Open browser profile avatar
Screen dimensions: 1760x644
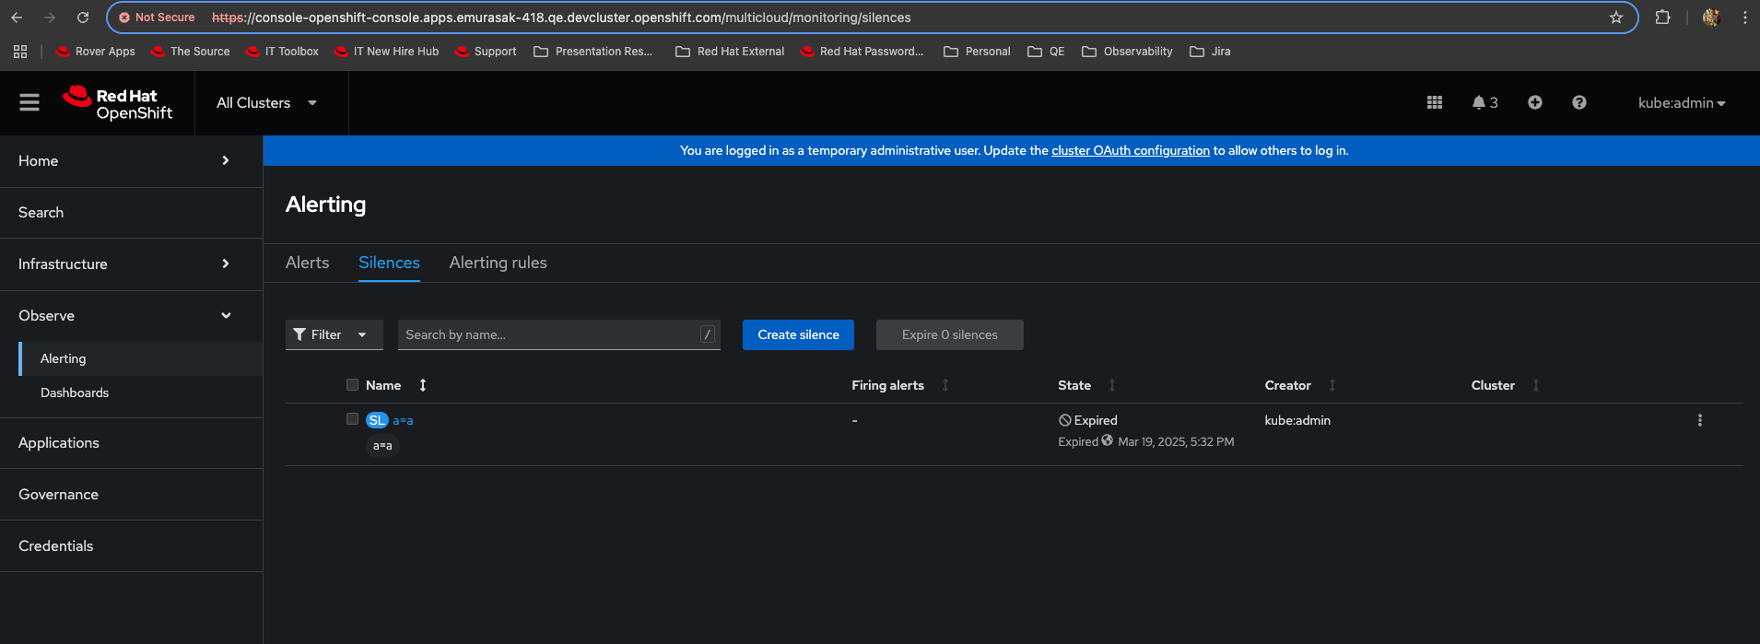tap(1712, 18)
